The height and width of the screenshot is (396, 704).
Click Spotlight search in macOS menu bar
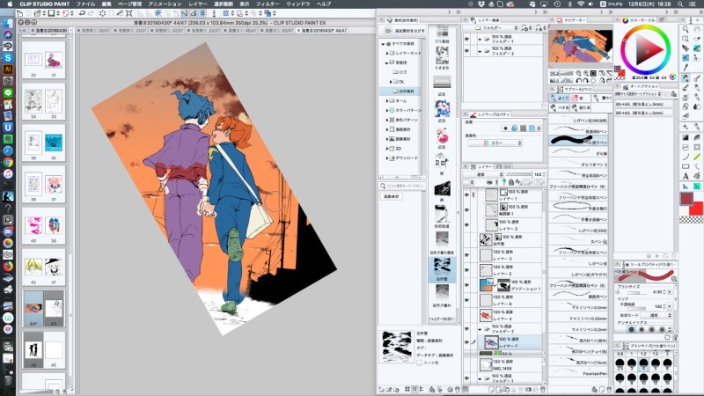680,4
